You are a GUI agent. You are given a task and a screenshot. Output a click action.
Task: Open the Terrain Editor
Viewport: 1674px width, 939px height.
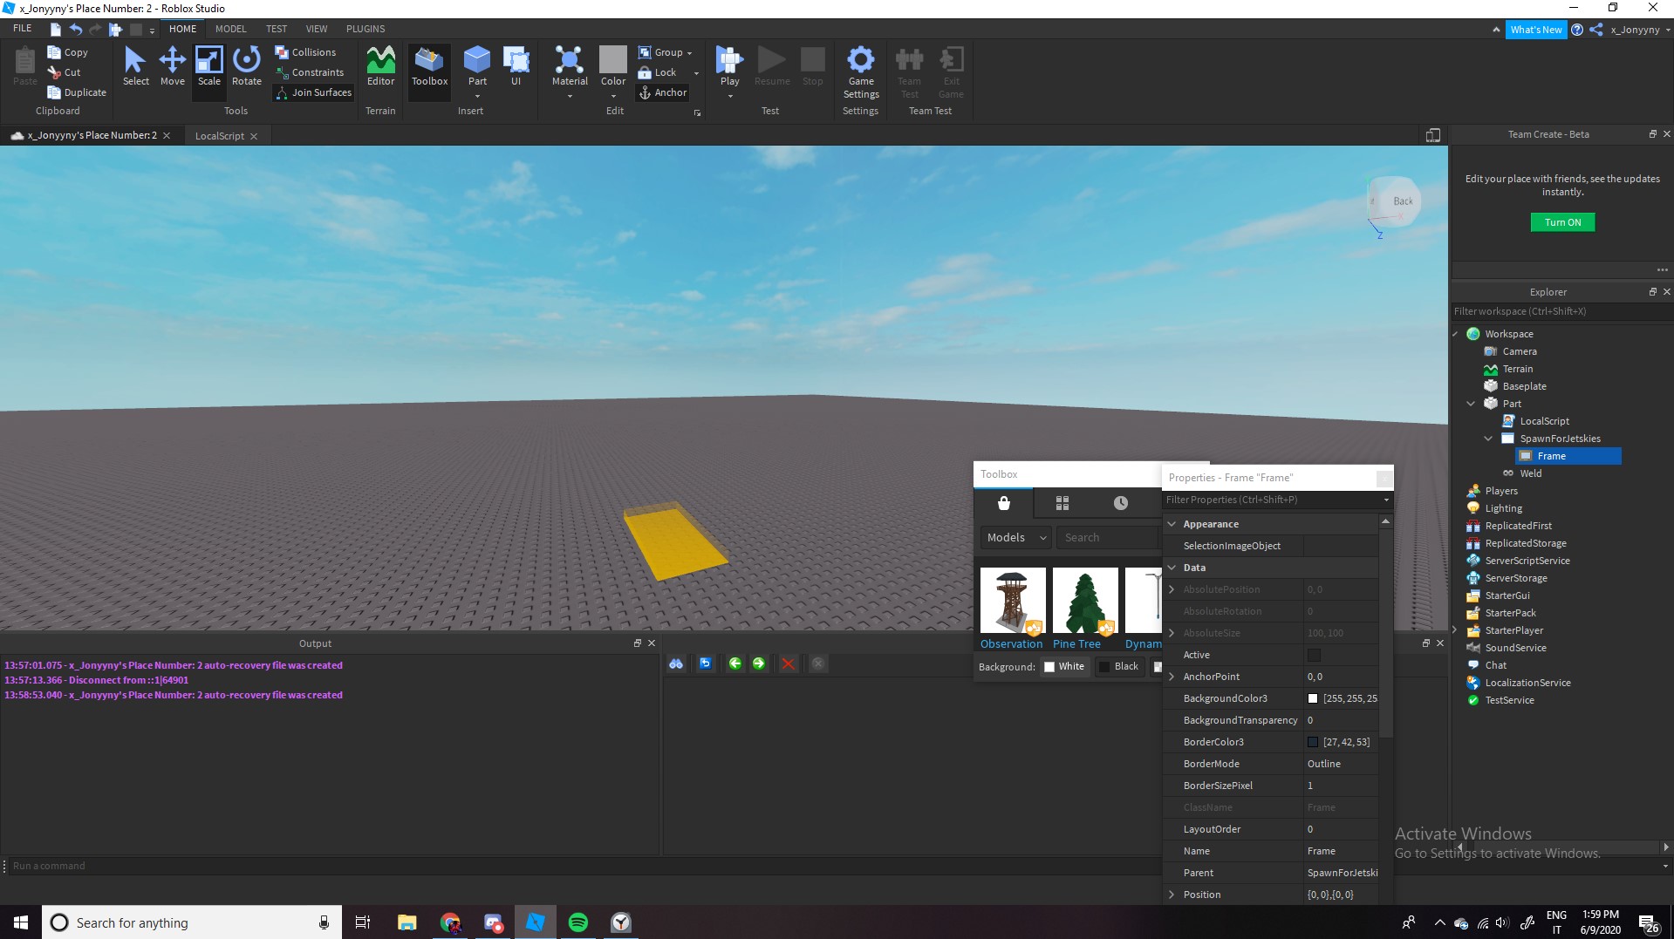coord(380,66)
